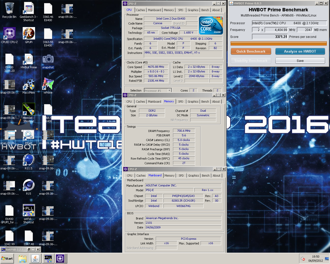The width and height of the screenshot is (330, 264).
Task: Click the 4,404.99 MHz frequency field
Action: 276,30
